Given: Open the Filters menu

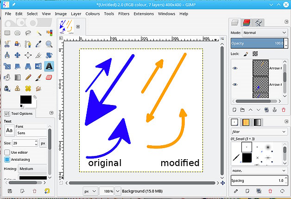Looking at the screenshot, I should point(124,14).
